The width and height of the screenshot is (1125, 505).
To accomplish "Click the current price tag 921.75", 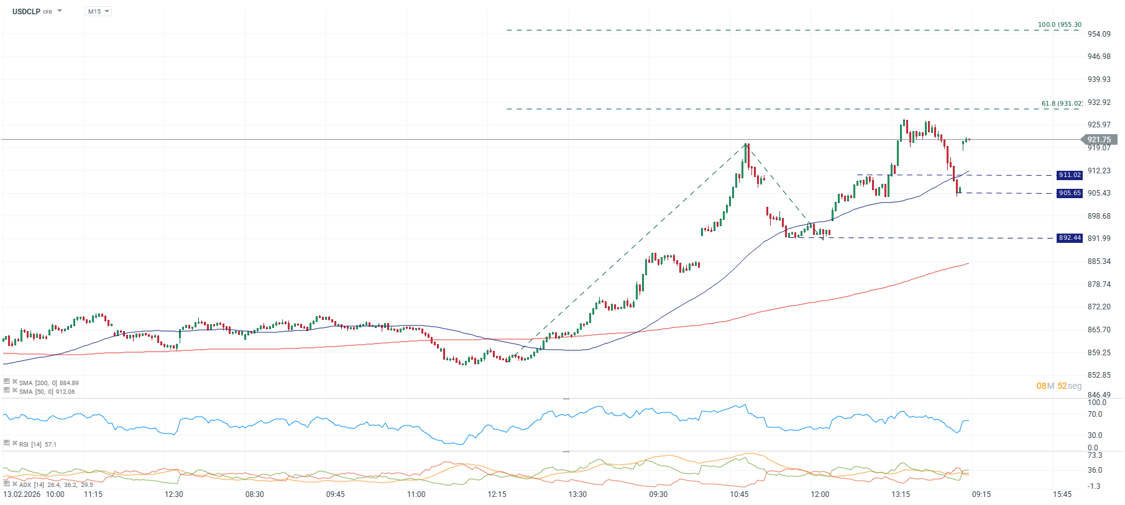I will coord(1099,140).
